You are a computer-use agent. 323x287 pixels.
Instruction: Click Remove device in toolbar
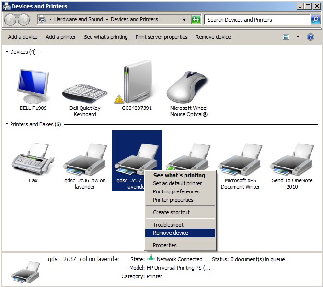pyautogui.click(x=213, y=37)
